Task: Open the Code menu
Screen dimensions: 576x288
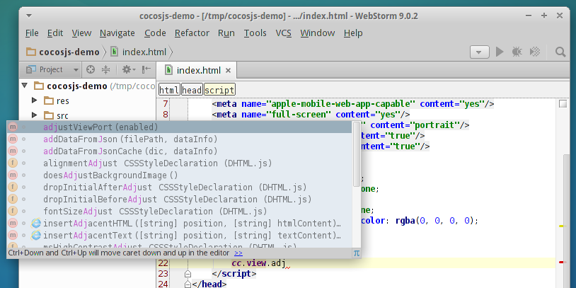Action: (x=155, y=33)
